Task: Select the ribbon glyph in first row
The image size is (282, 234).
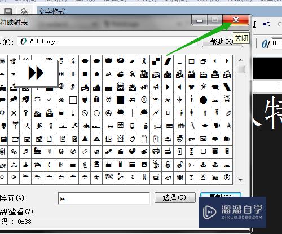Action: pyautogui.click(x=144, y=61)
